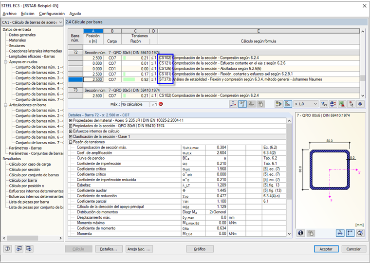Expand Propiedades de la sección row

click(x=70, y=126)
